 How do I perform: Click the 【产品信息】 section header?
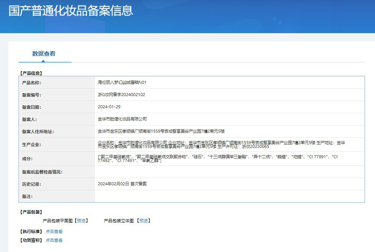[x=34, y=73]
